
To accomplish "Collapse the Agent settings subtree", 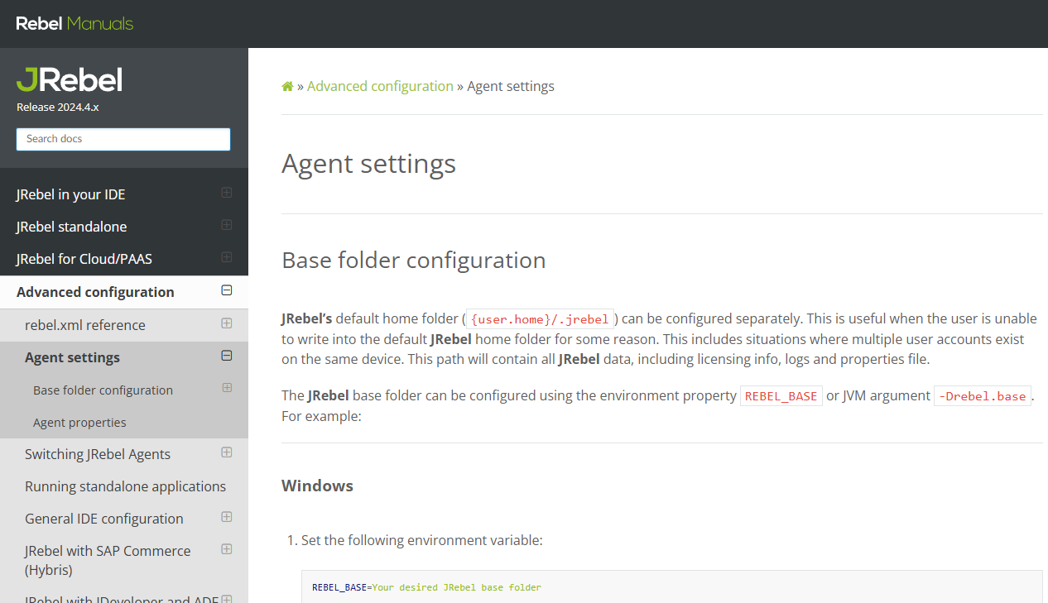I will tap(226, 356).
